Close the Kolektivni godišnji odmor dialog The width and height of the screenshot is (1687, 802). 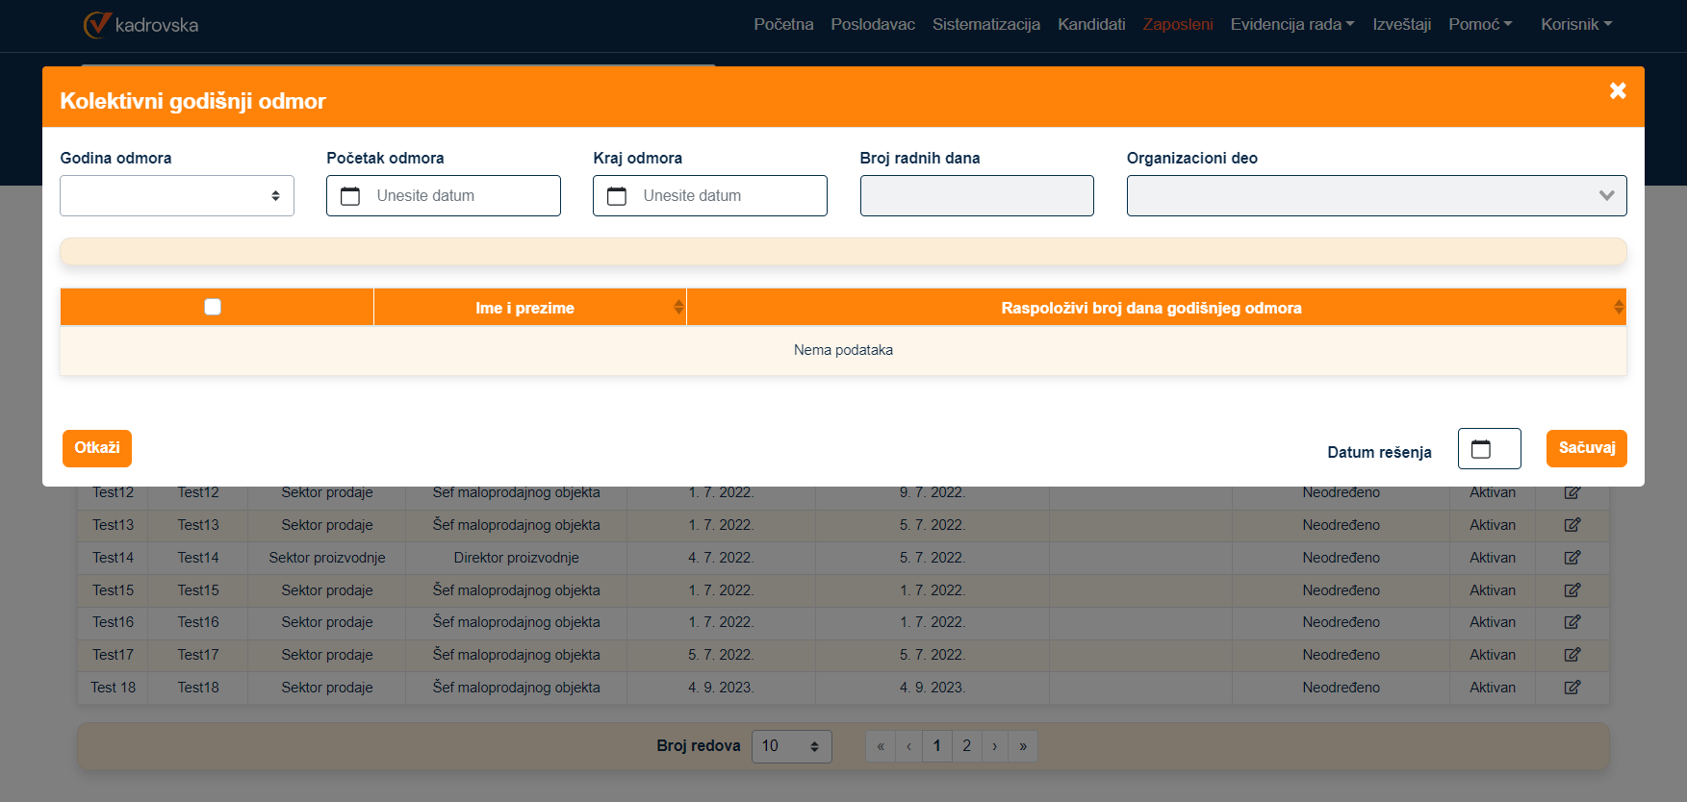coord(1618,90)
